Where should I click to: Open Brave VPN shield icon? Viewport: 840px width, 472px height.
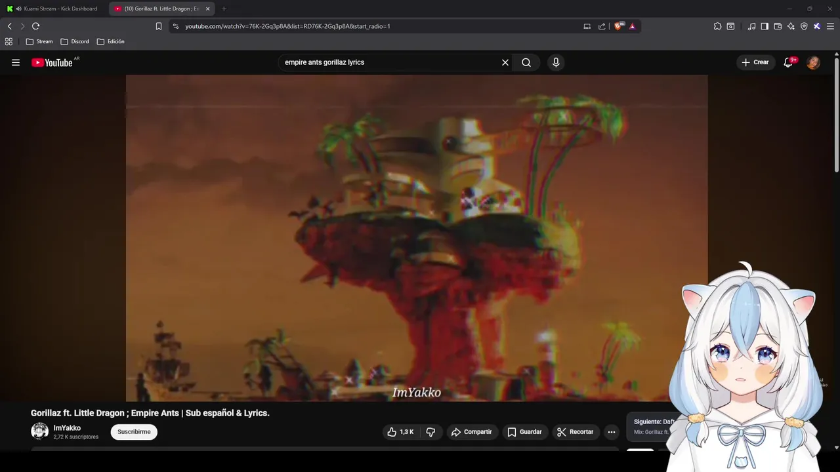pyautogui.click(x=804, y=26)
